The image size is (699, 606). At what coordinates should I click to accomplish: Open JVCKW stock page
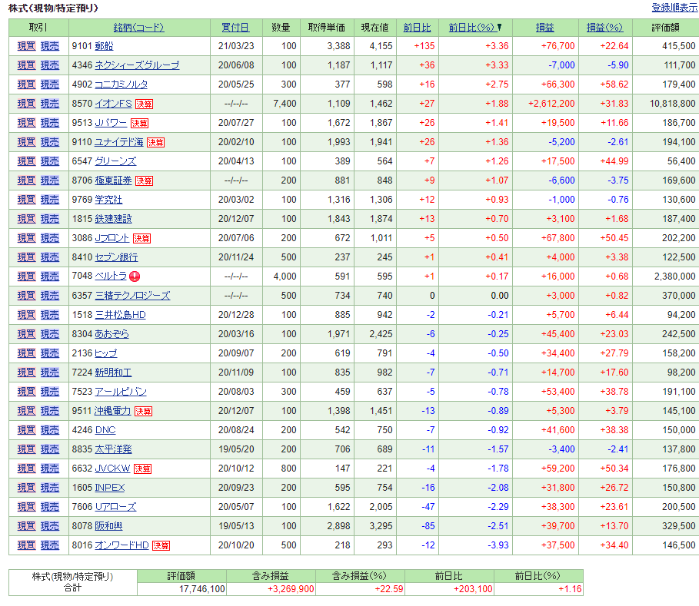click(112, 469)
